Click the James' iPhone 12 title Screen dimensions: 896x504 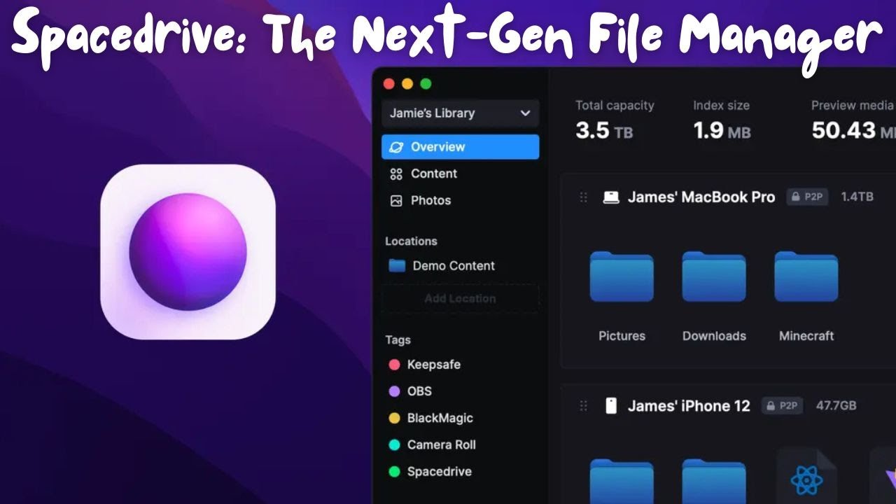click(x=689, y=406)
